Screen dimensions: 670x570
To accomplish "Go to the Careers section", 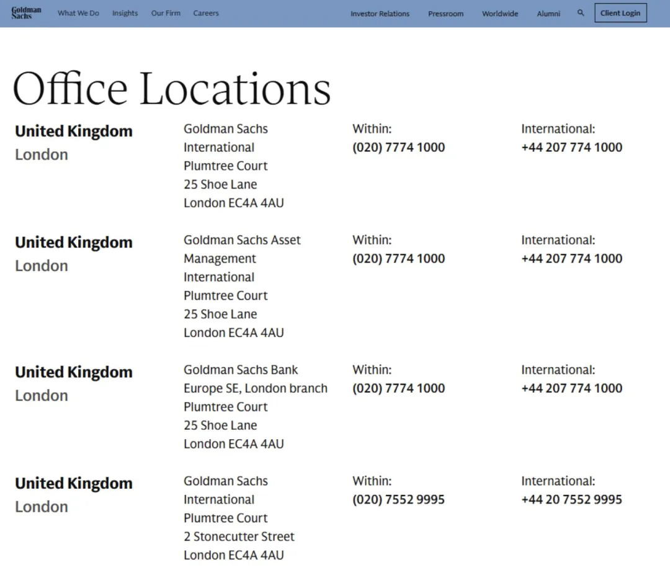I will (x=206, y=13).
